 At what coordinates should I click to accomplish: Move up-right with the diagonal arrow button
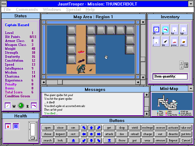[99, 128]
